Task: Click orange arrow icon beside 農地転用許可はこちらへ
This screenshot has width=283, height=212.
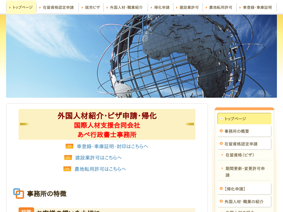Action: [67, 169]
